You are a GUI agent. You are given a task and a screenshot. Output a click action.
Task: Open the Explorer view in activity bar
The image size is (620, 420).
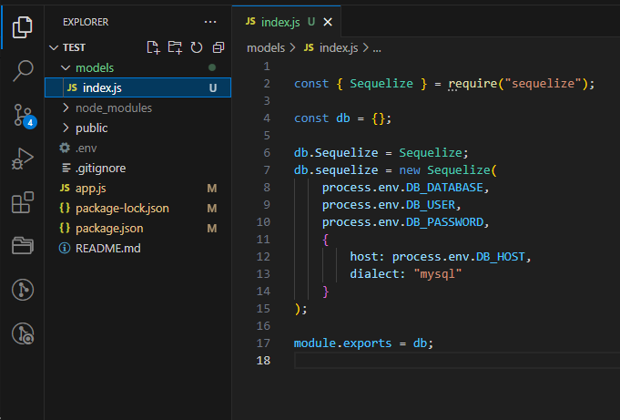22,26
